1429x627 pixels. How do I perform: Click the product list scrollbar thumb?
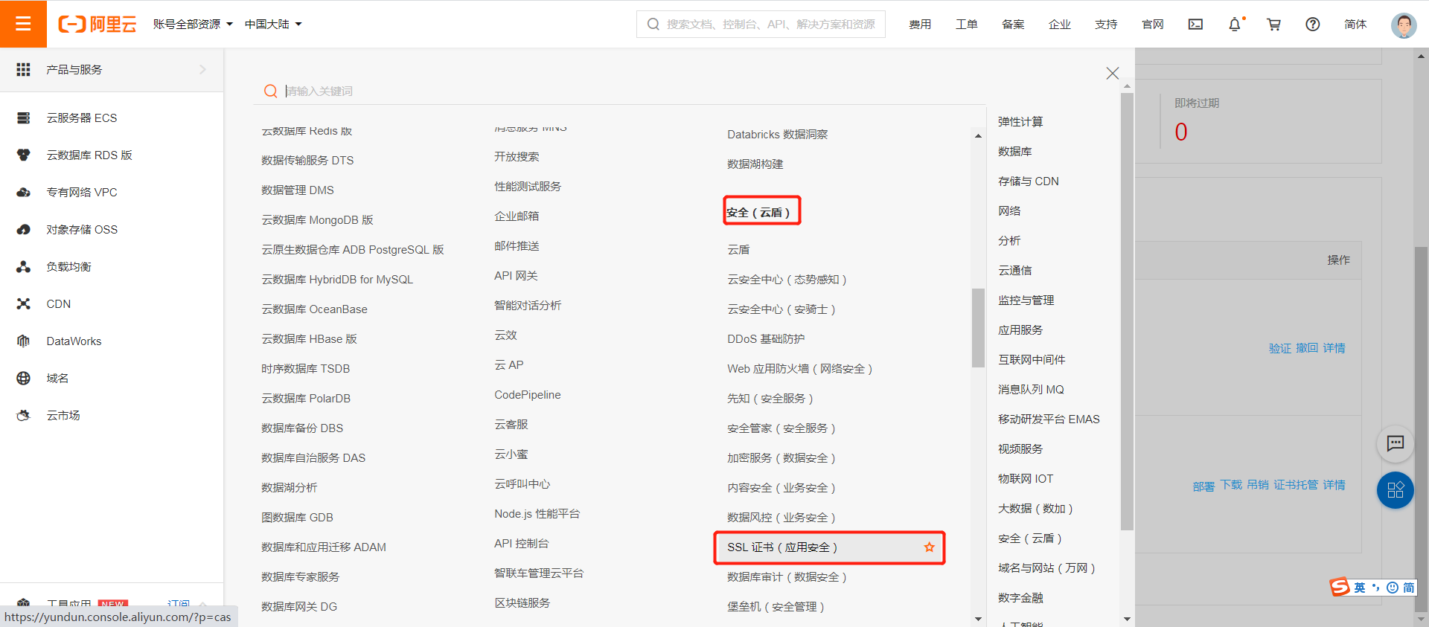pos(978,328)
